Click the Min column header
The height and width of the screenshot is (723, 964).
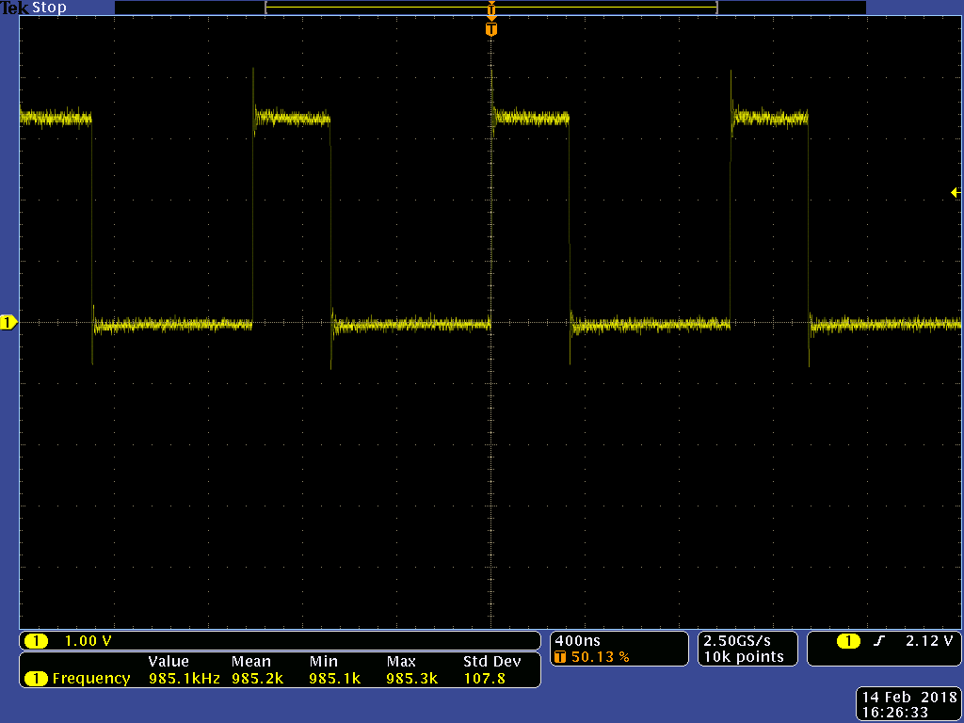point(324,662)
